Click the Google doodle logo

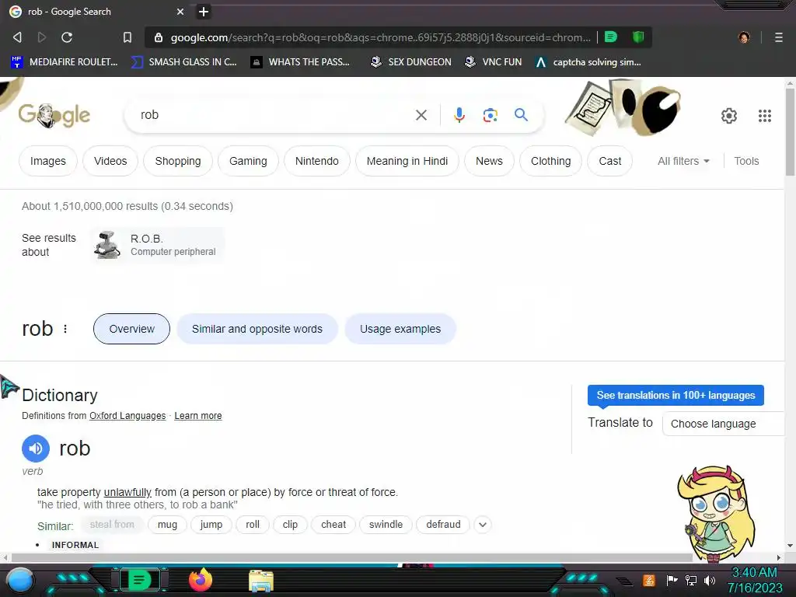pos(54,115)
